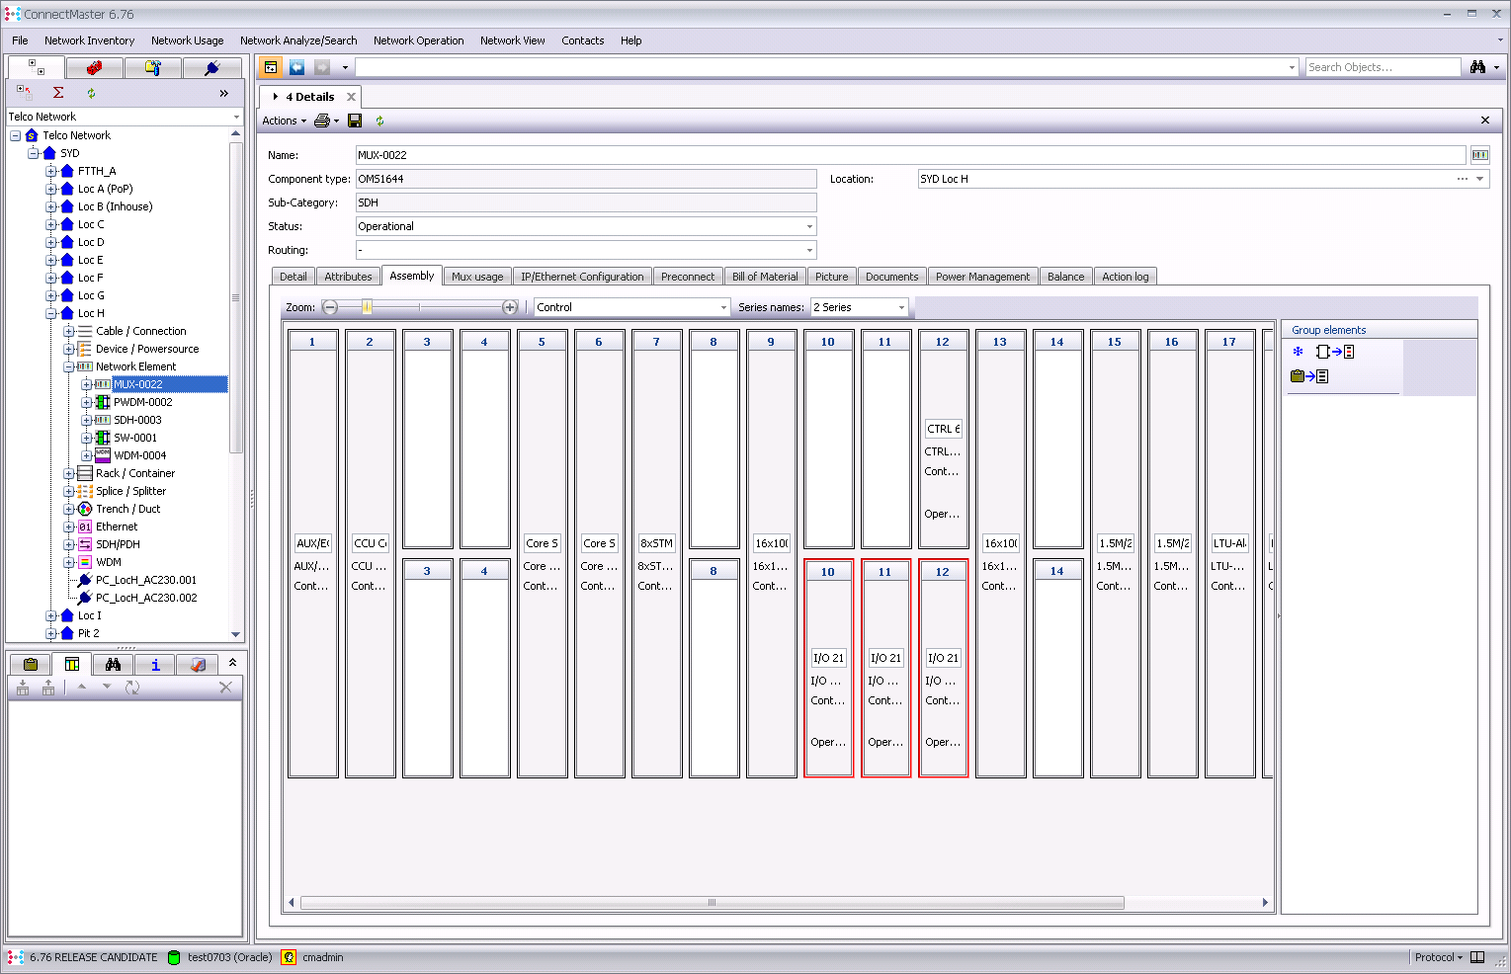Open the Control view dropdown
Image resolution: width=1511 pixels, height=974 pixels.
[723, 307]
